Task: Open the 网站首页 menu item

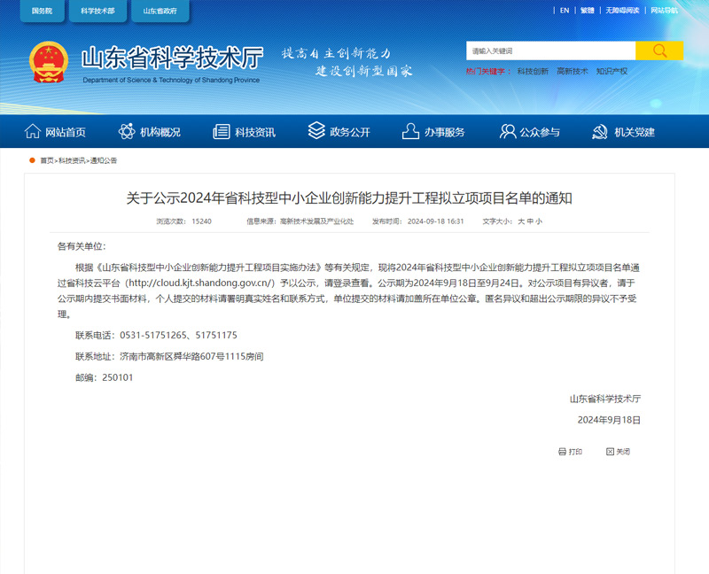Action: point(65,132)
